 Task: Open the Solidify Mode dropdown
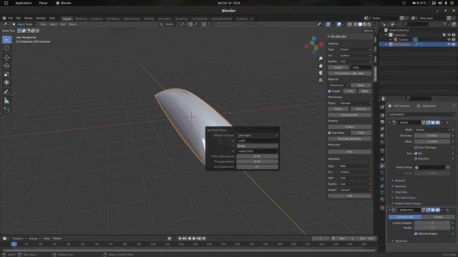pyautogui.click(x=432, y=130)
